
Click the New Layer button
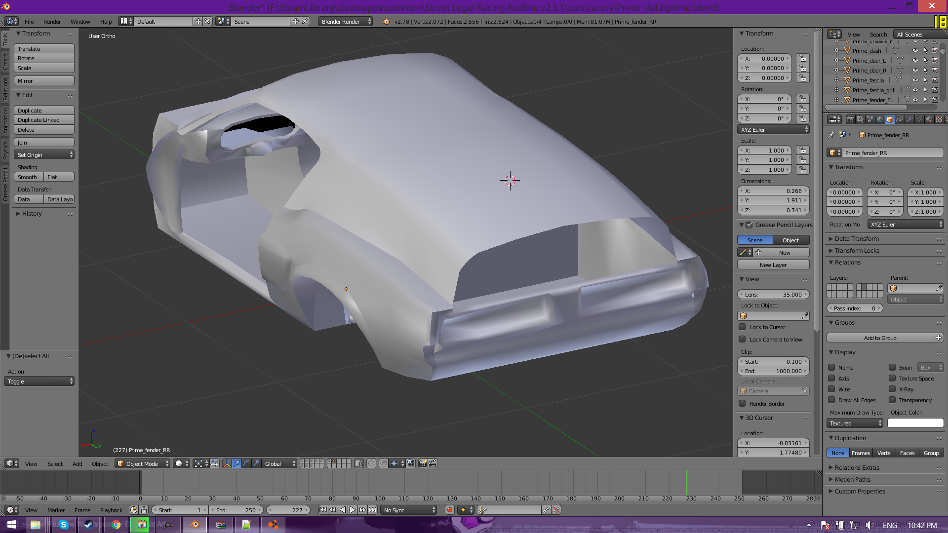point(773,265)
